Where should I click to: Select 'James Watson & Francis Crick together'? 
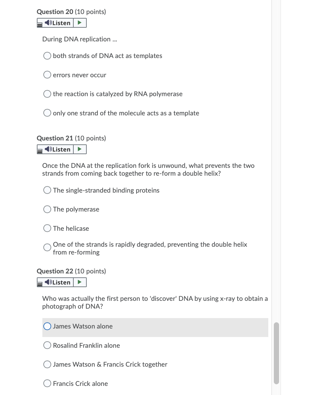click(47, 364)
